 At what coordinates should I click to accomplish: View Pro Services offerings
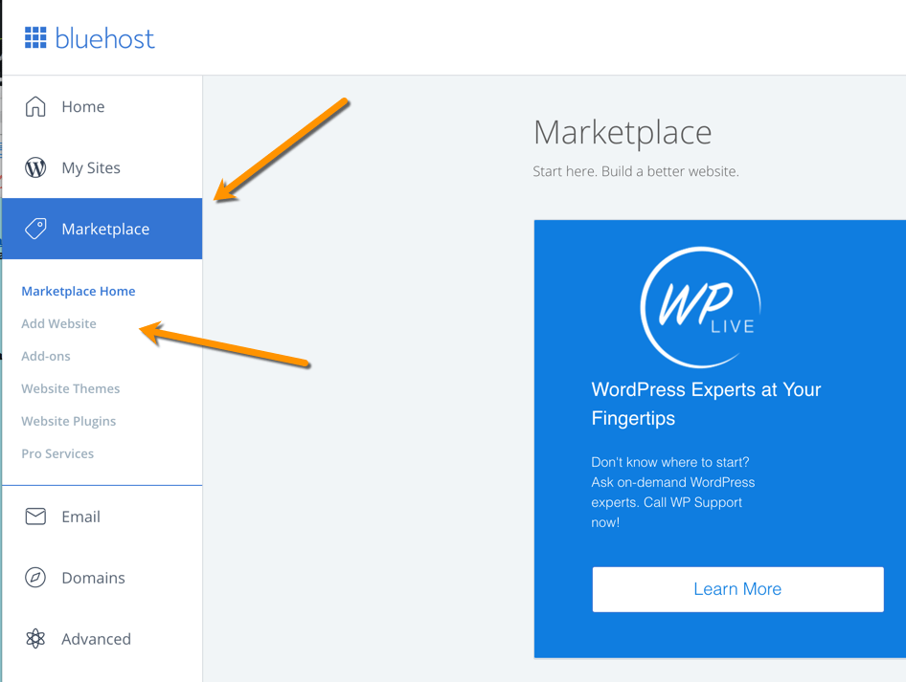pos(57,453)
